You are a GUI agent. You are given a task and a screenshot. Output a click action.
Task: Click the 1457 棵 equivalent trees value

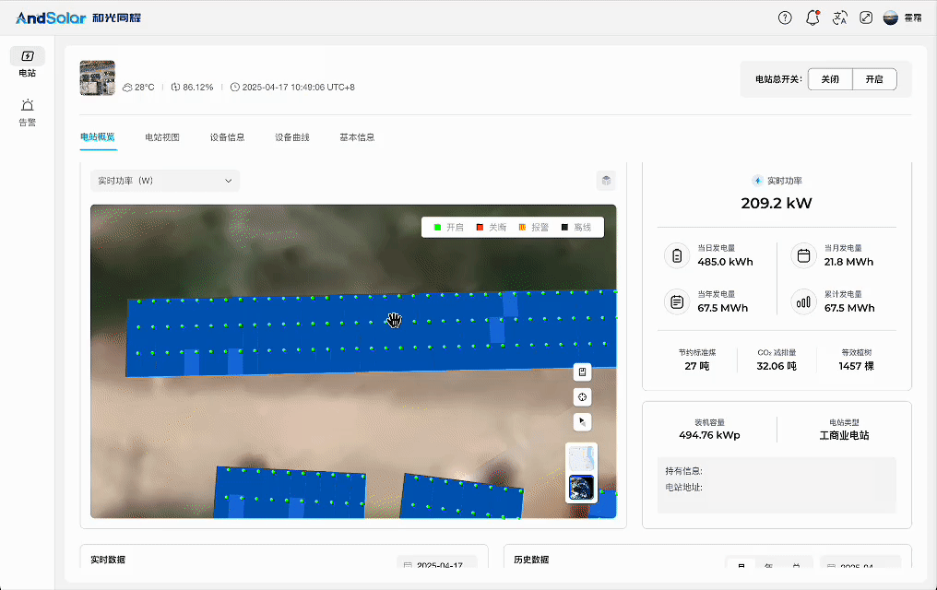coord(857,366)
